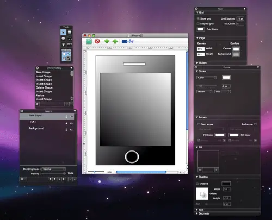
Task: Enable Snap to grid checkbox
Action: pos(198,23)
